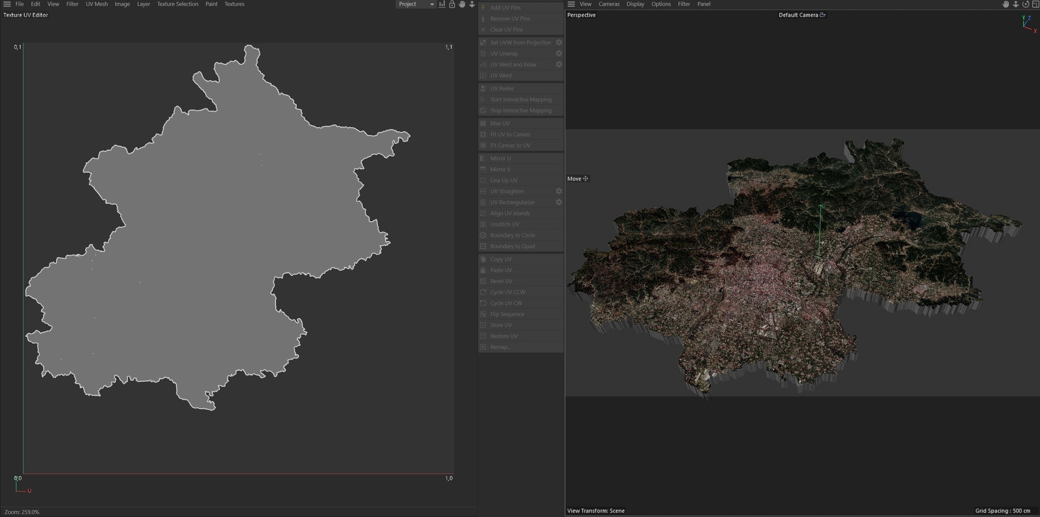Select pan hand icon in UV editor
The image size is (1040, 517).
pos(462,4)
